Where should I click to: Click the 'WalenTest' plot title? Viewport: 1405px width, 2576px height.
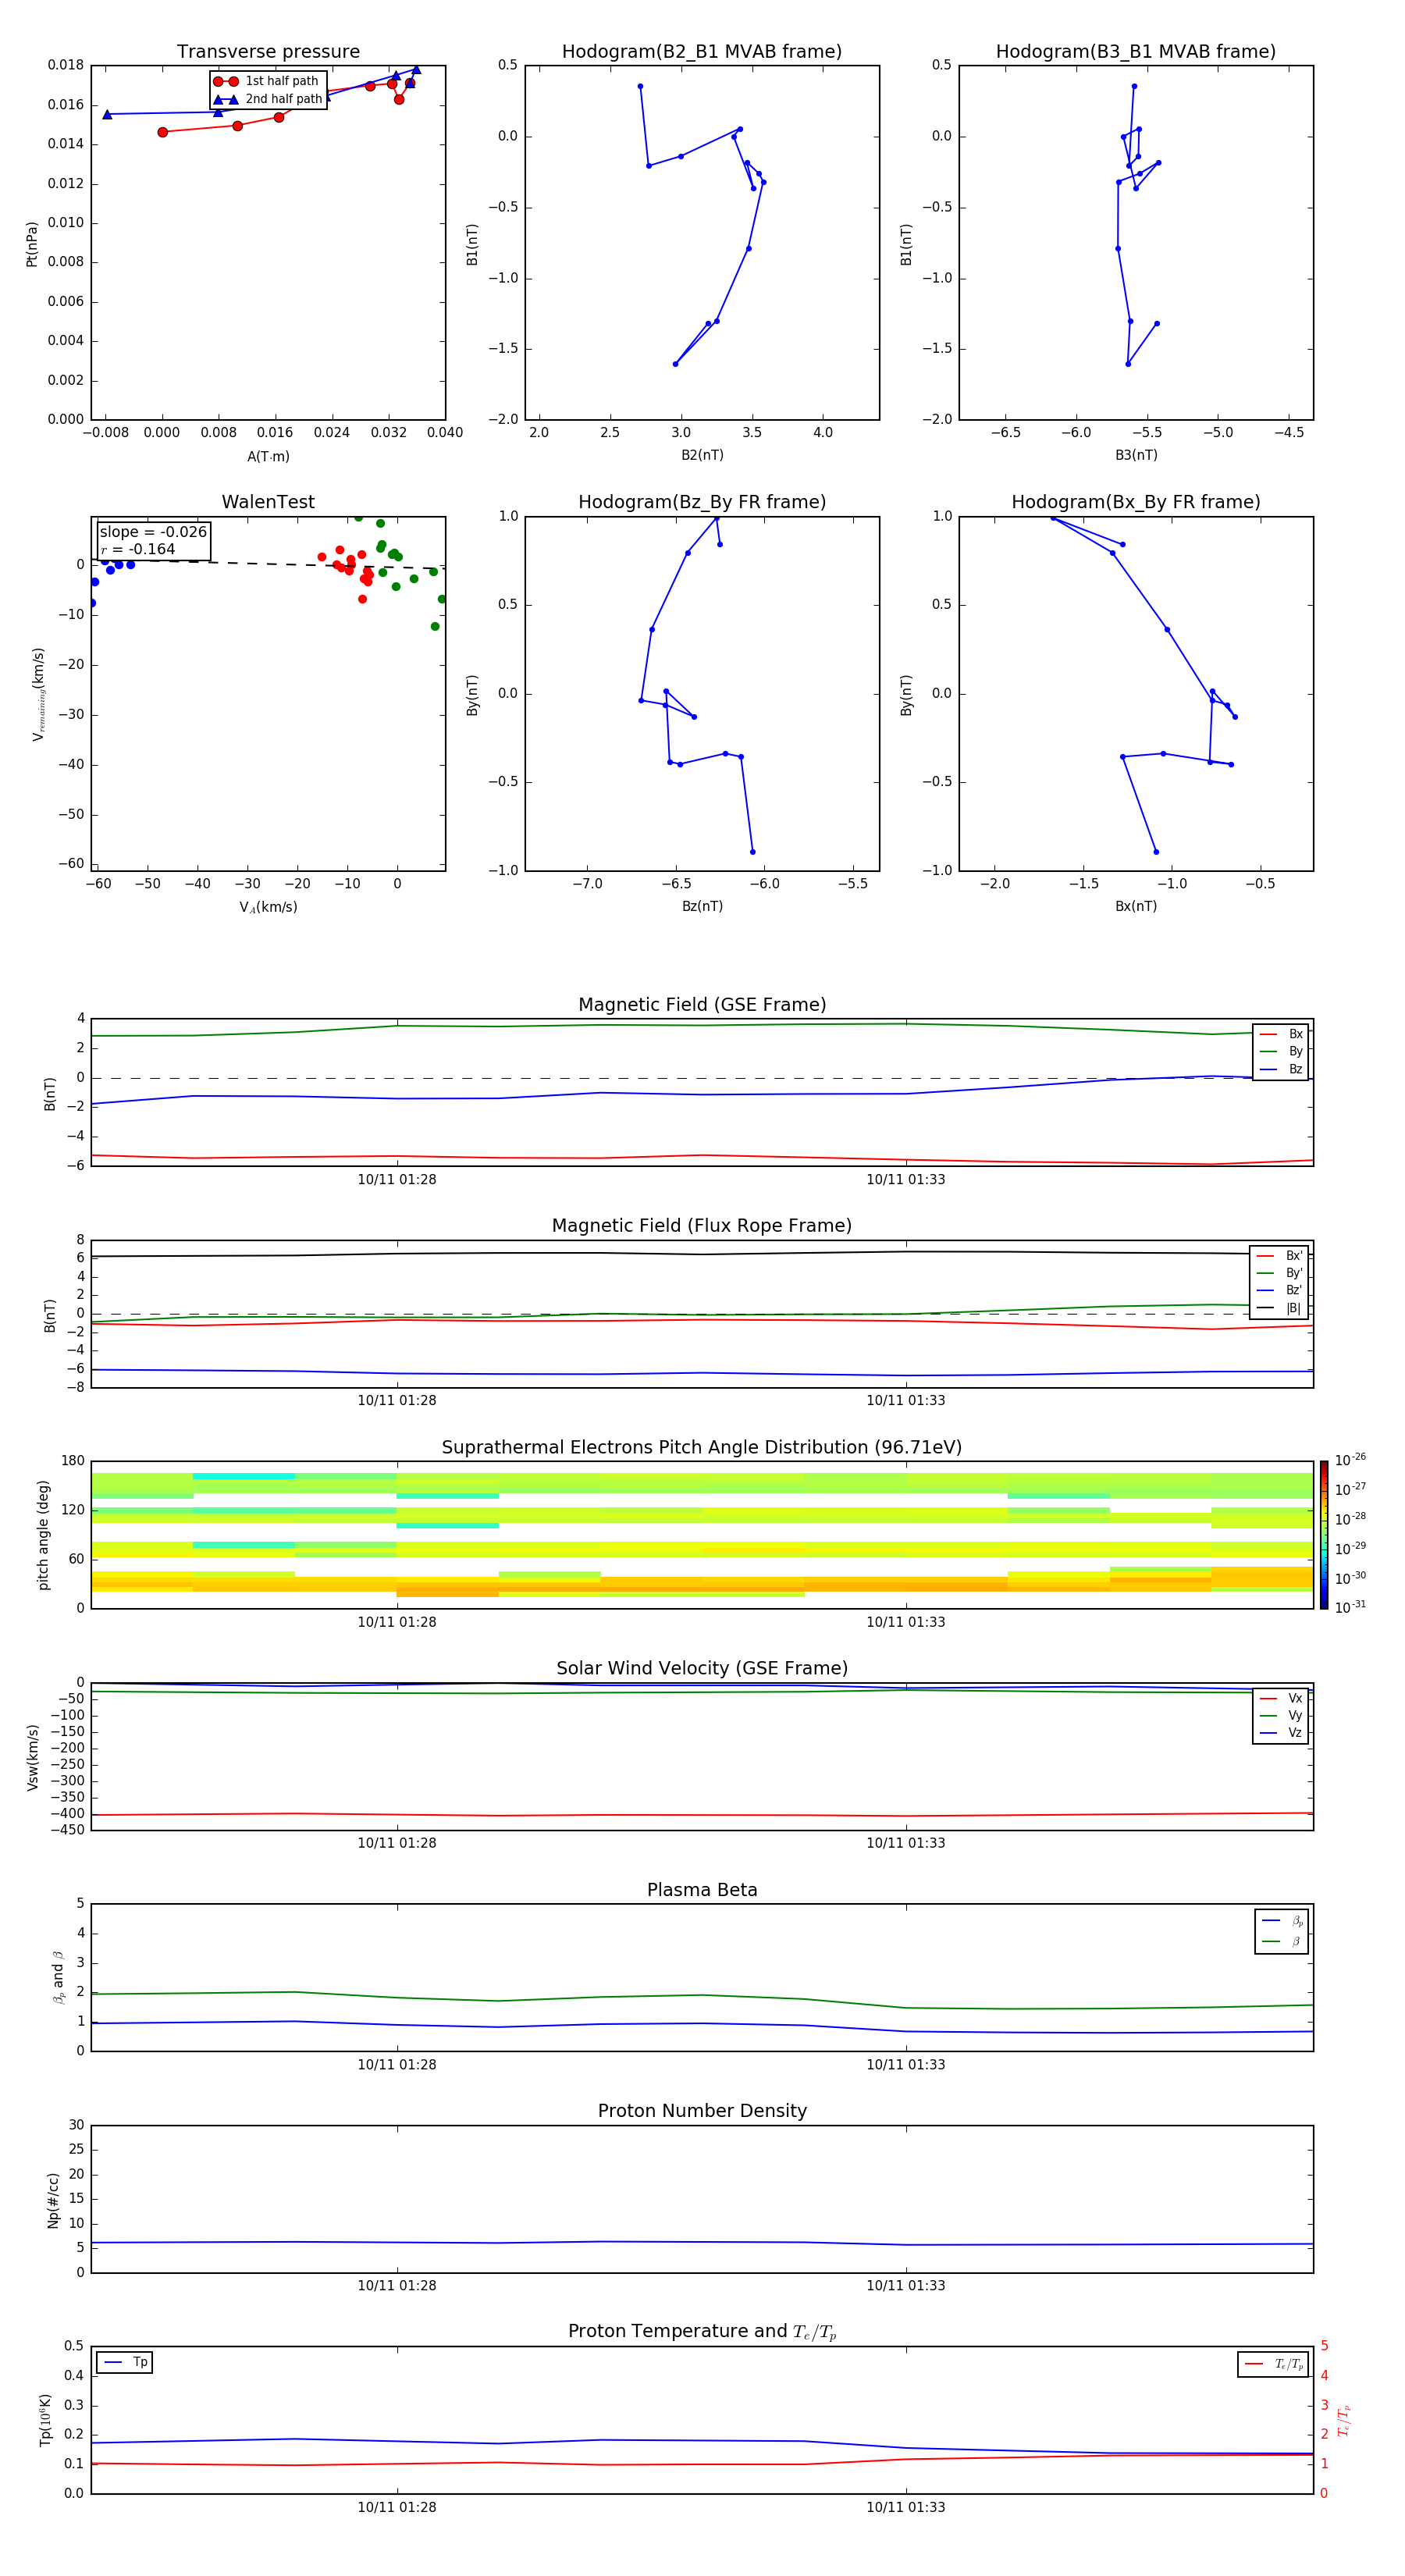tap(268, 502)
